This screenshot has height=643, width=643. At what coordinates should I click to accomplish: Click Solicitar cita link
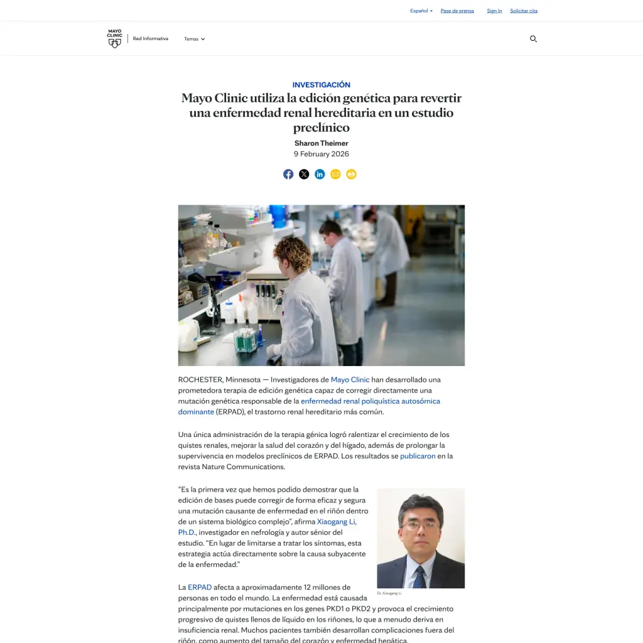coord(523,11)
